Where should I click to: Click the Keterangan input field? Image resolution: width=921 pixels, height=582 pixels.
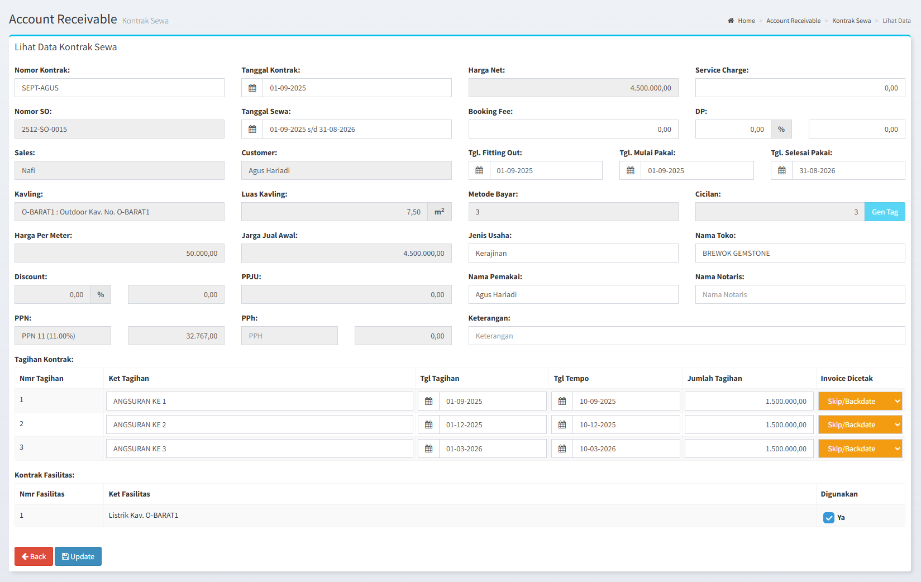pyautogui.click(x=686, y=336)
